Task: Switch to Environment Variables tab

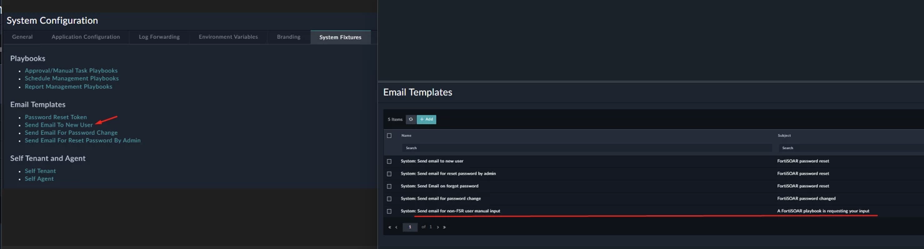Action: coord(228,37)
